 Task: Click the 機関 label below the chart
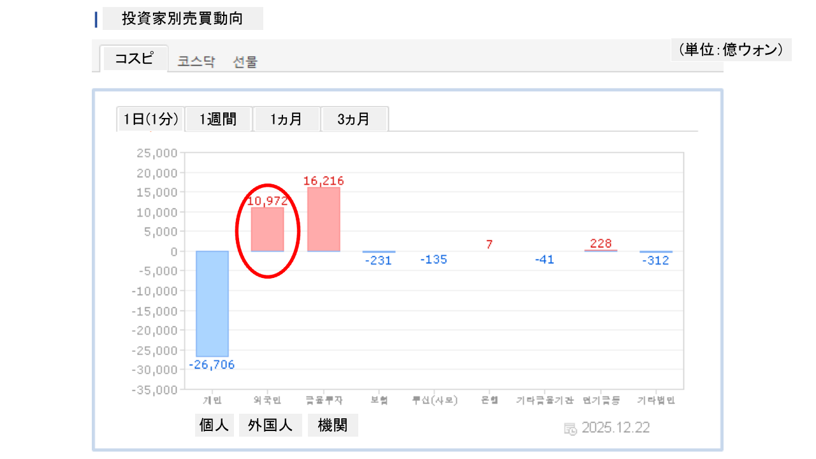[333, 425]
